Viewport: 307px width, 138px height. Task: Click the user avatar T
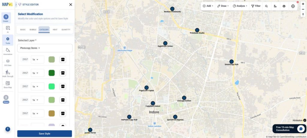coord(7,129)
